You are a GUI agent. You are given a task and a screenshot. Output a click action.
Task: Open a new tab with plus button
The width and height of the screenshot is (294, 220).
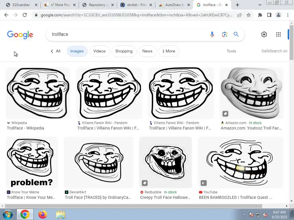(x=237, y=5)
